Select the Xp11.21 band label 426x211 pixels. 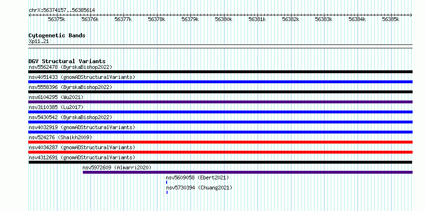coord(39,42)
